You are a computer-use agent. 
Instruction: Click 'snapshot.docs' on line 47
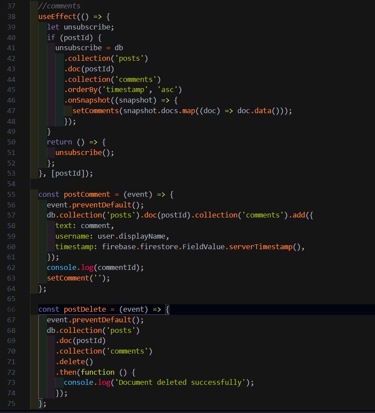[x=151, y=111]
